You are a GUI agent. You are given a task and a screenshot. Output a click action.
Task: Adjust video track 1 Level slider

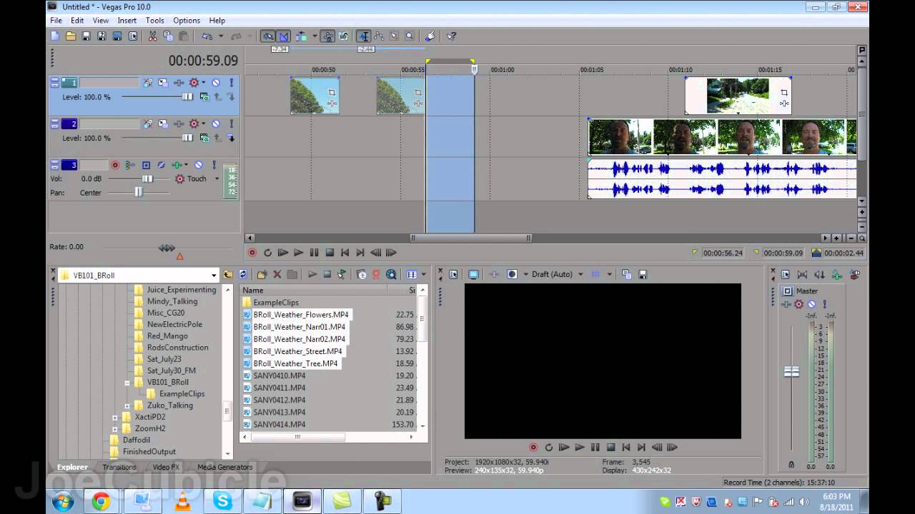(x=187, y=96)
